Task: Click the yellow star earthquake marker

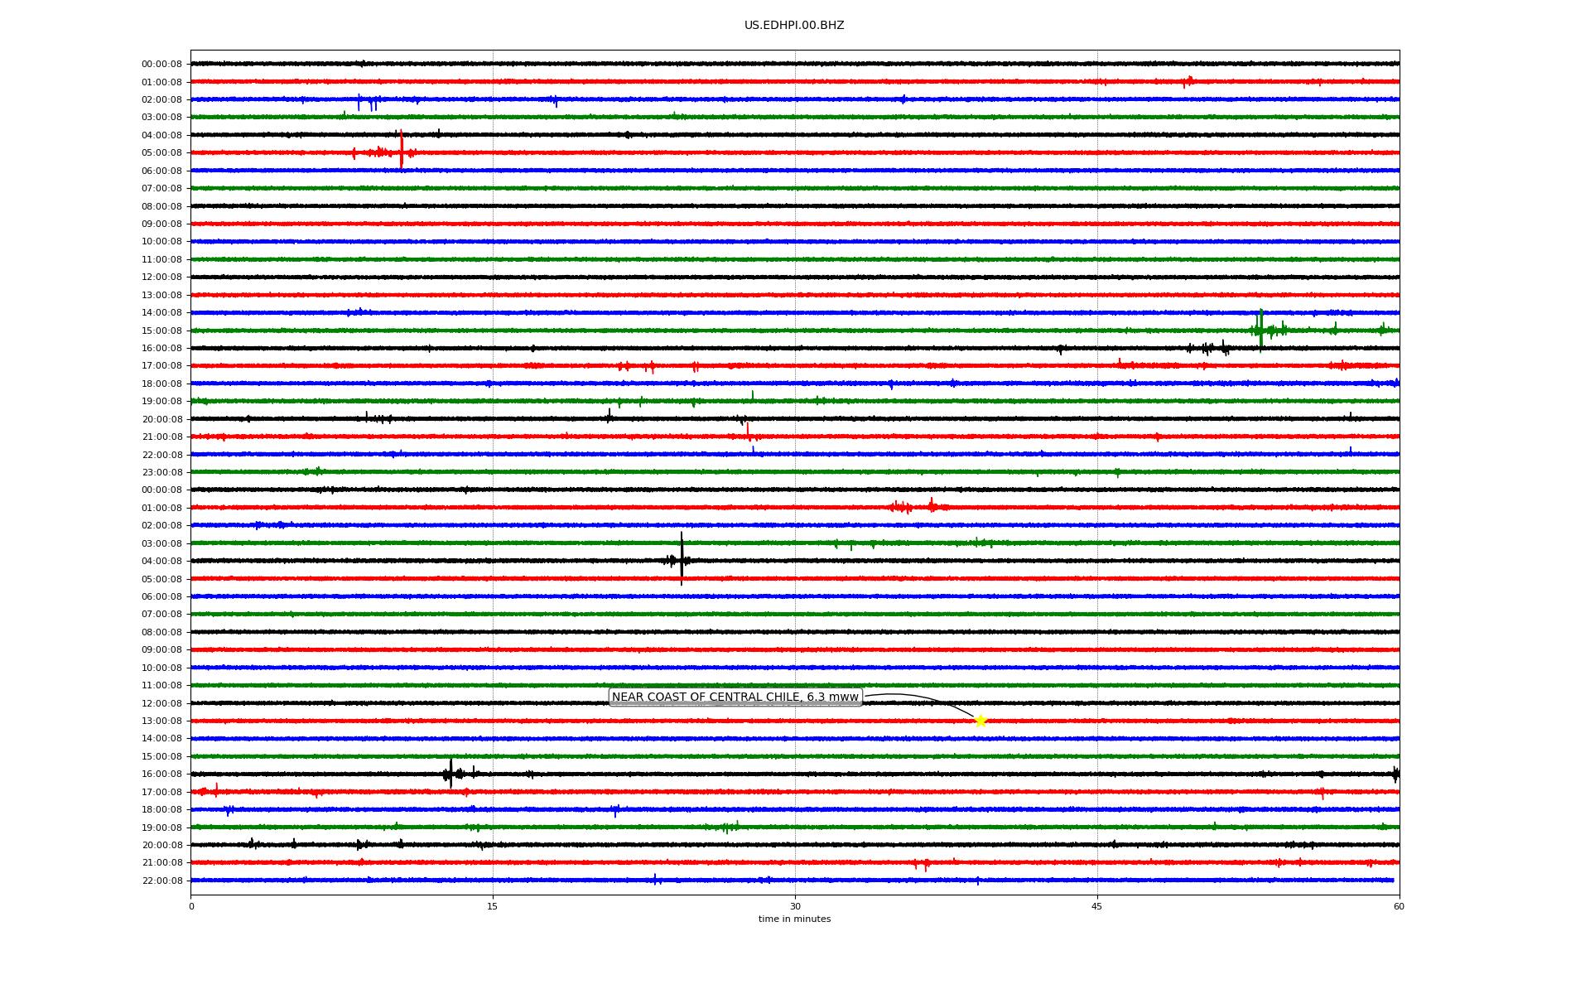Action: tap(980, 721)
